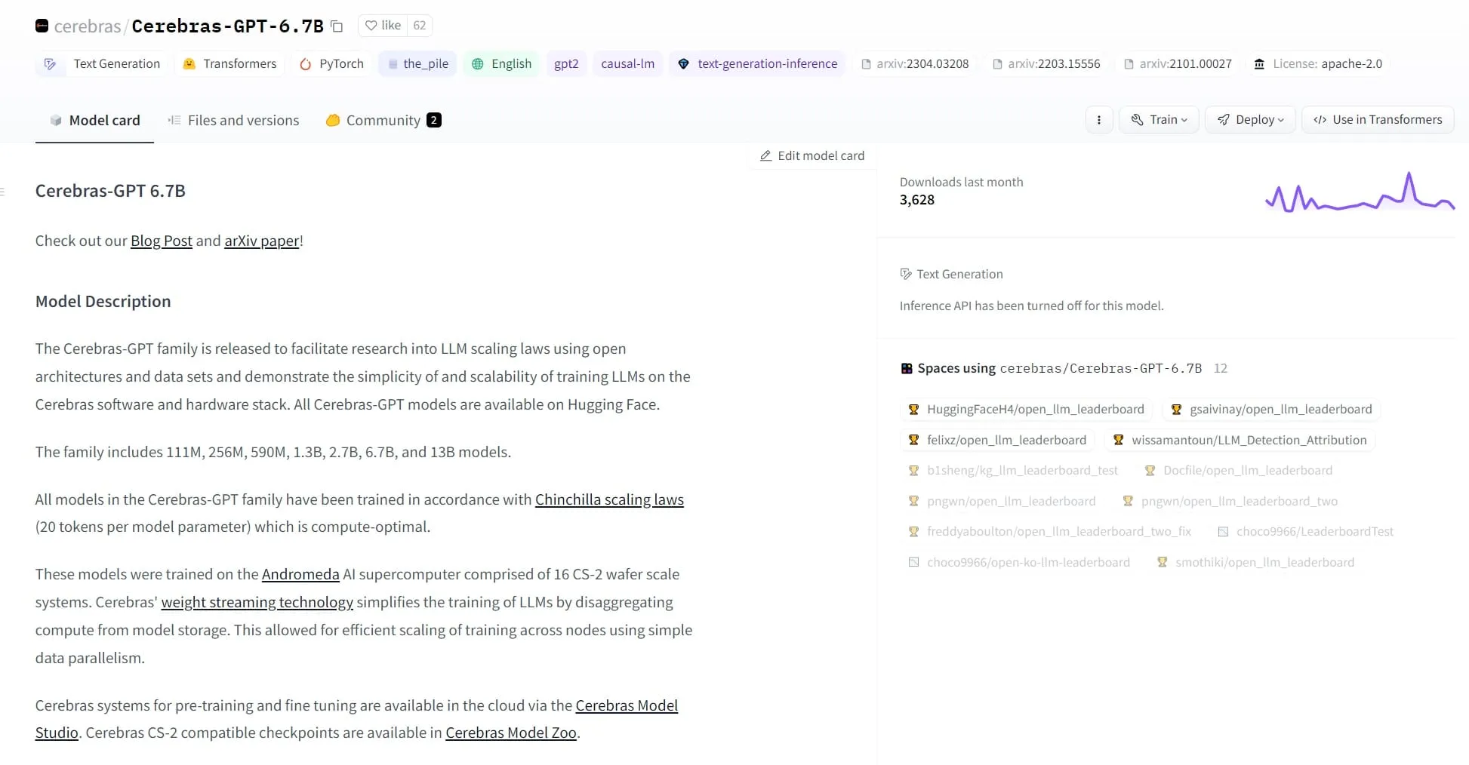Expand the Train dropdown
The image size is (1469, 765).
[x=1159, y=120]
